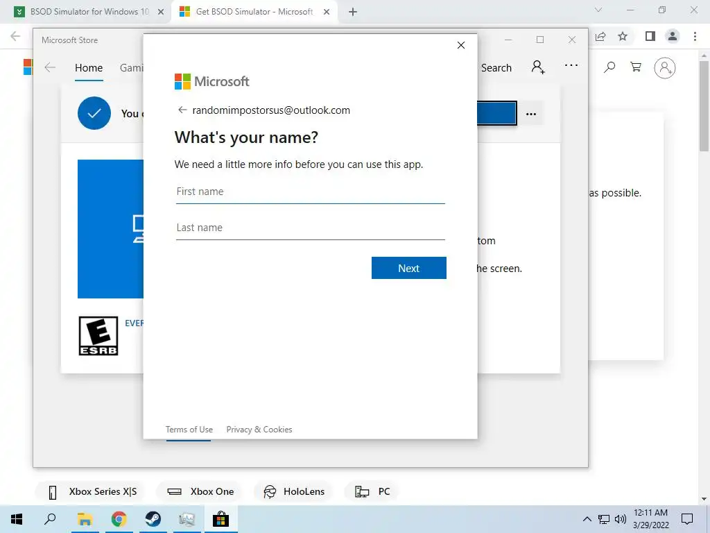Close the Microsoft account dialog

[460, 45]
